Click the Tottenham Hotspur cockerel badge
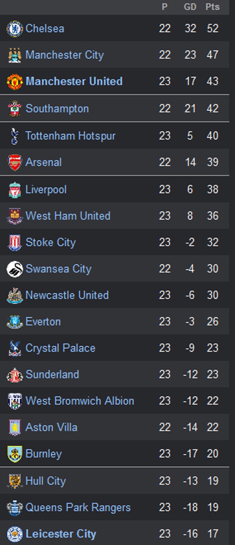 point(14,136)
